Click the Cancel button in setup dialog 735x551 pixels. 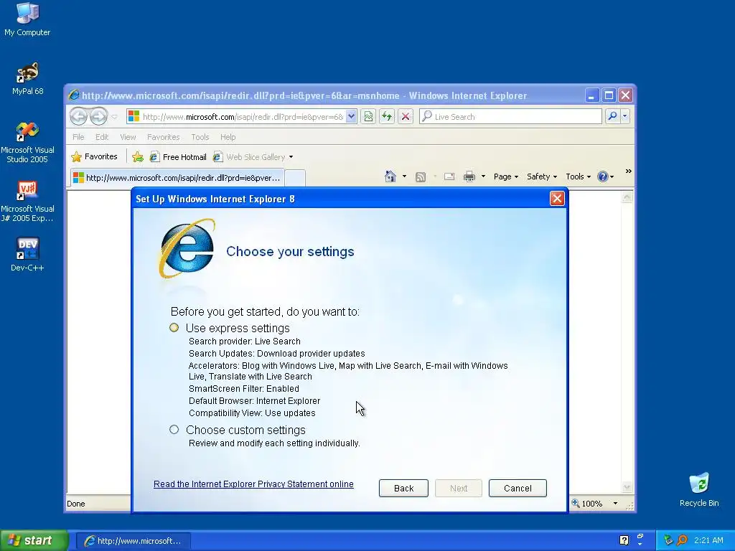tap(518, 488)
